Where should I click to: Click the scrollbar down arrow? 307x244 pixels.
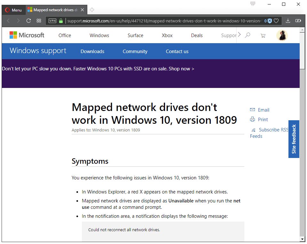click(302, 239)
